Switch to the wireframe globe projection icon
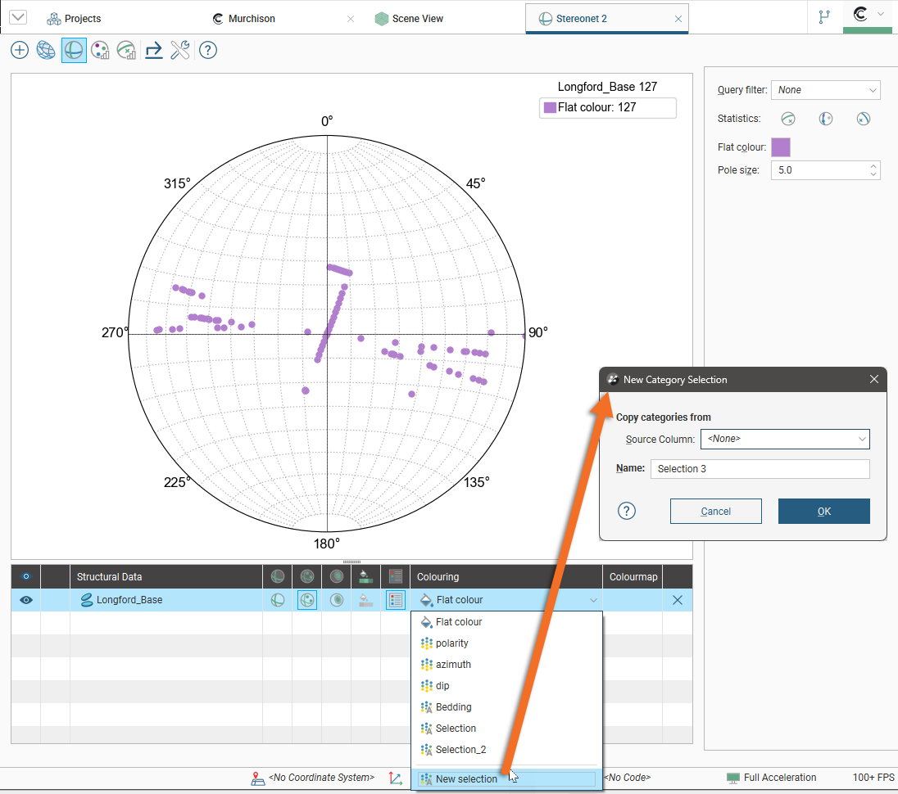 46,51
